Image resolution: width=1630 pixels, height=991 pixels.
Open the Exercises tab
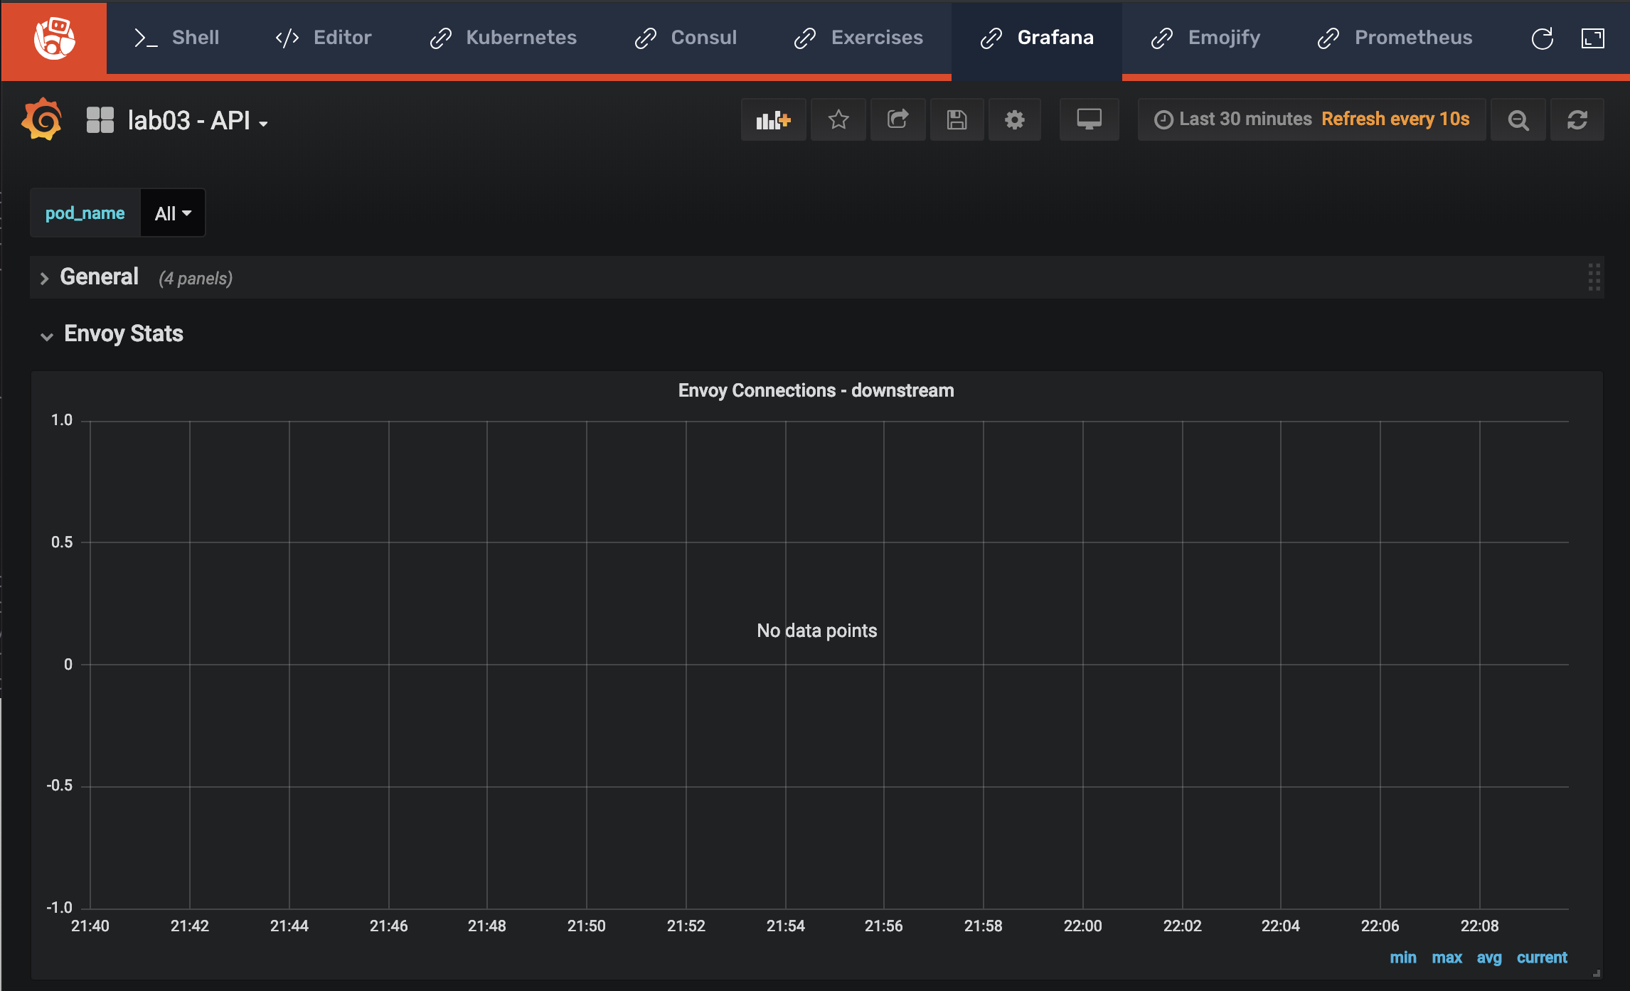click(858, 38)
